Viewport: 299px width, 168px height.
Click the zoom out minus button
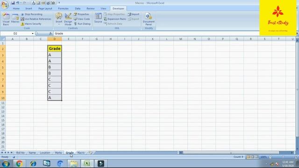pyautogui.click(x=270, y=157)
